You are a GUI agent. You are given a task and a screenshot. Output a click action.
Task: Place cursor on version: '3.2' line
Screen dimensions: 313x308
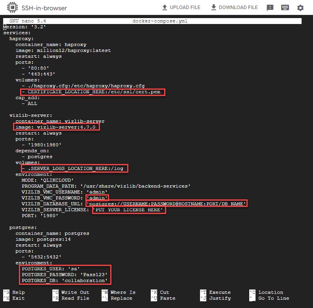24,27
